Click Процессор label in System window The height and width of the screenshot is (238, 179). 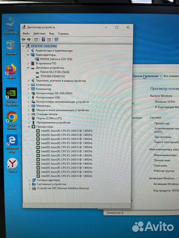click(162, 123)
